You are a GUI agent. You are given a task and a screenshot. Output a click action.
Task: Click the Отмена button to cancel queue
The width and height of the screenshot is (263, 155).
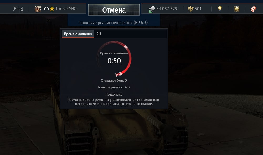(x=114, y=10)
